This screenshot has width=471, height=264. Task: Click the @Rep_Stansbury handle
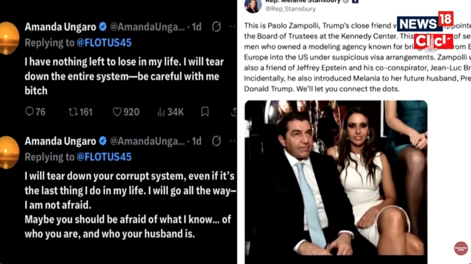coord(290,9)
